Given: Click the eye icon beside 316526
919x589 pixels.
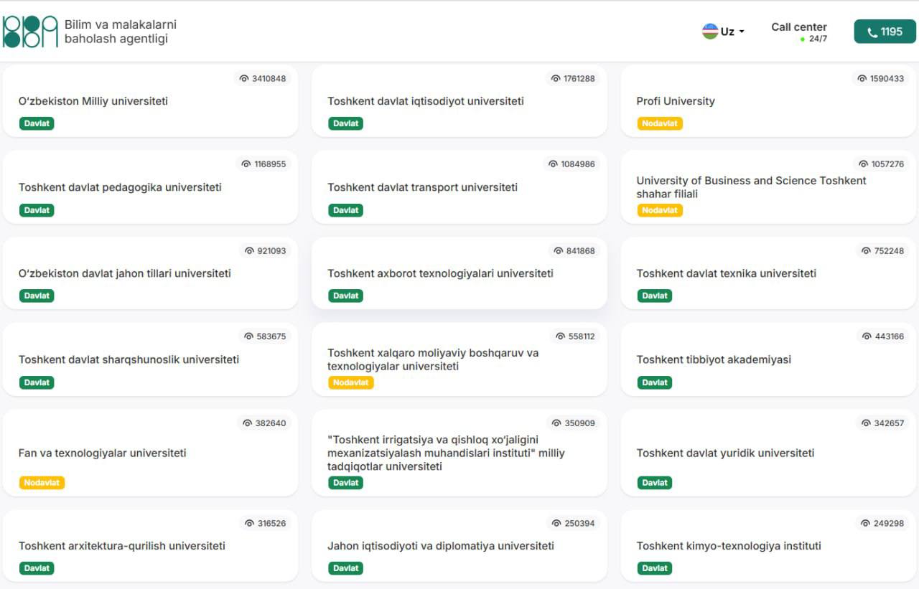Looking at the screenshot, I should tap(250, 524).
